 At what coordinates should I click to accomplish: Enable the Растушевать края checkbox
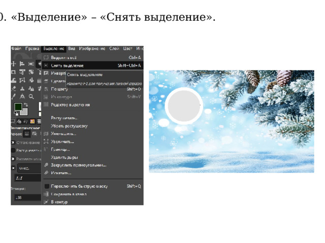click(x=13, y=150)
